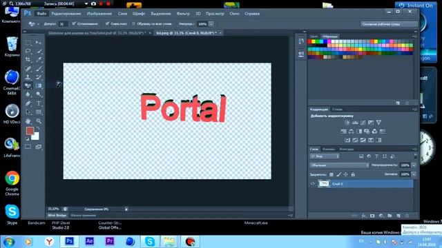
Task: Open Layers panel options menu
Action: 415,149
